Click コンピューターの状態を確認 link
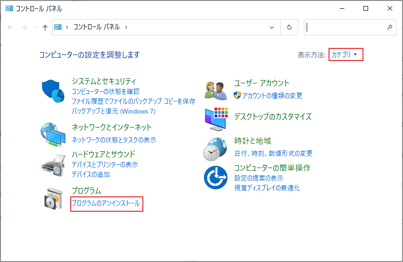Viewport: 403px width, 262px height. click(x=106, y=91)
